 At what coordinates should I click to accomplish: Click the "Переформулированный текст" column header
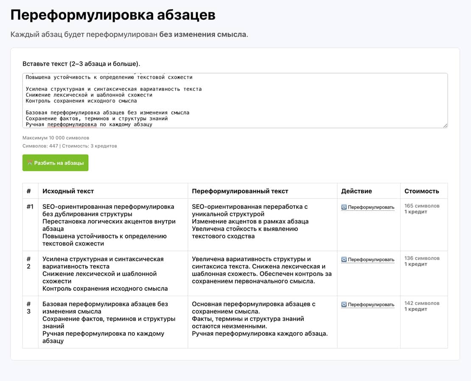pyautogui.click(x=240, y=191)
